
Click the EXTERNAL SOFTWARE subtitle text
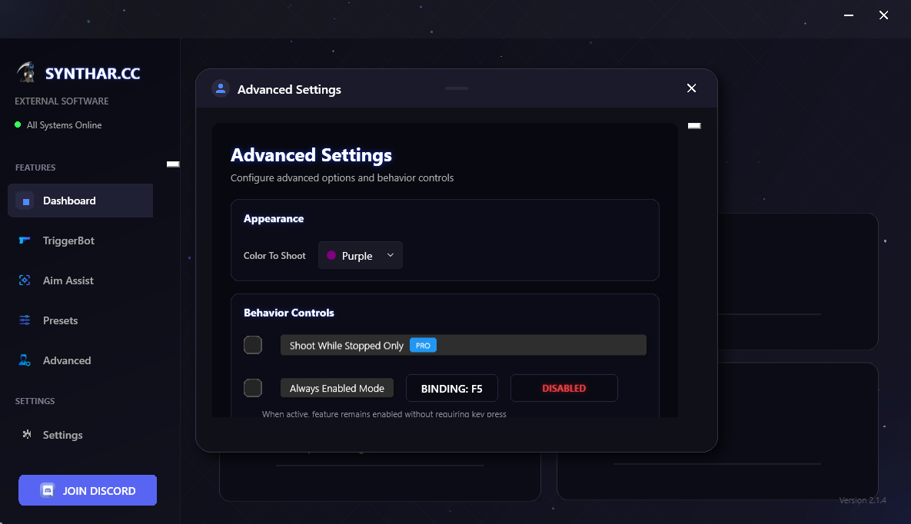click(x=62, y=101)
